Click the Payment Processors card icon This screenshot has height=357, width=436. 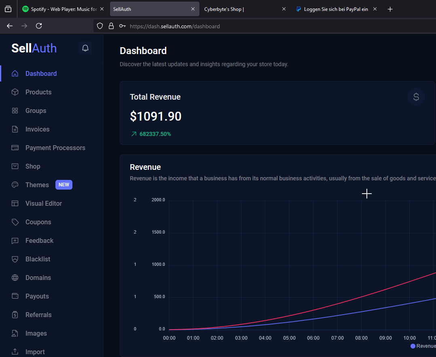click(15, 148)
